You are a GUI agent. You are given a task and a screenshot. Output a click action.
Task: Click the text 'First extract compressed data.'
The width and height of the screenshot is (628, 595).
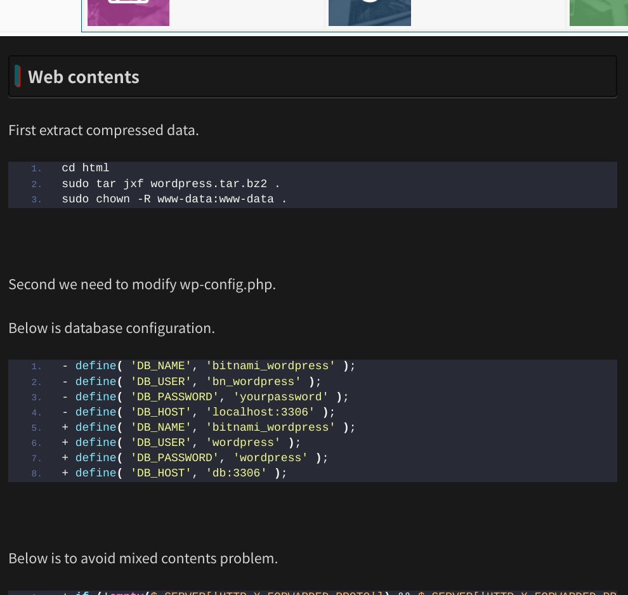pos(104,131)
